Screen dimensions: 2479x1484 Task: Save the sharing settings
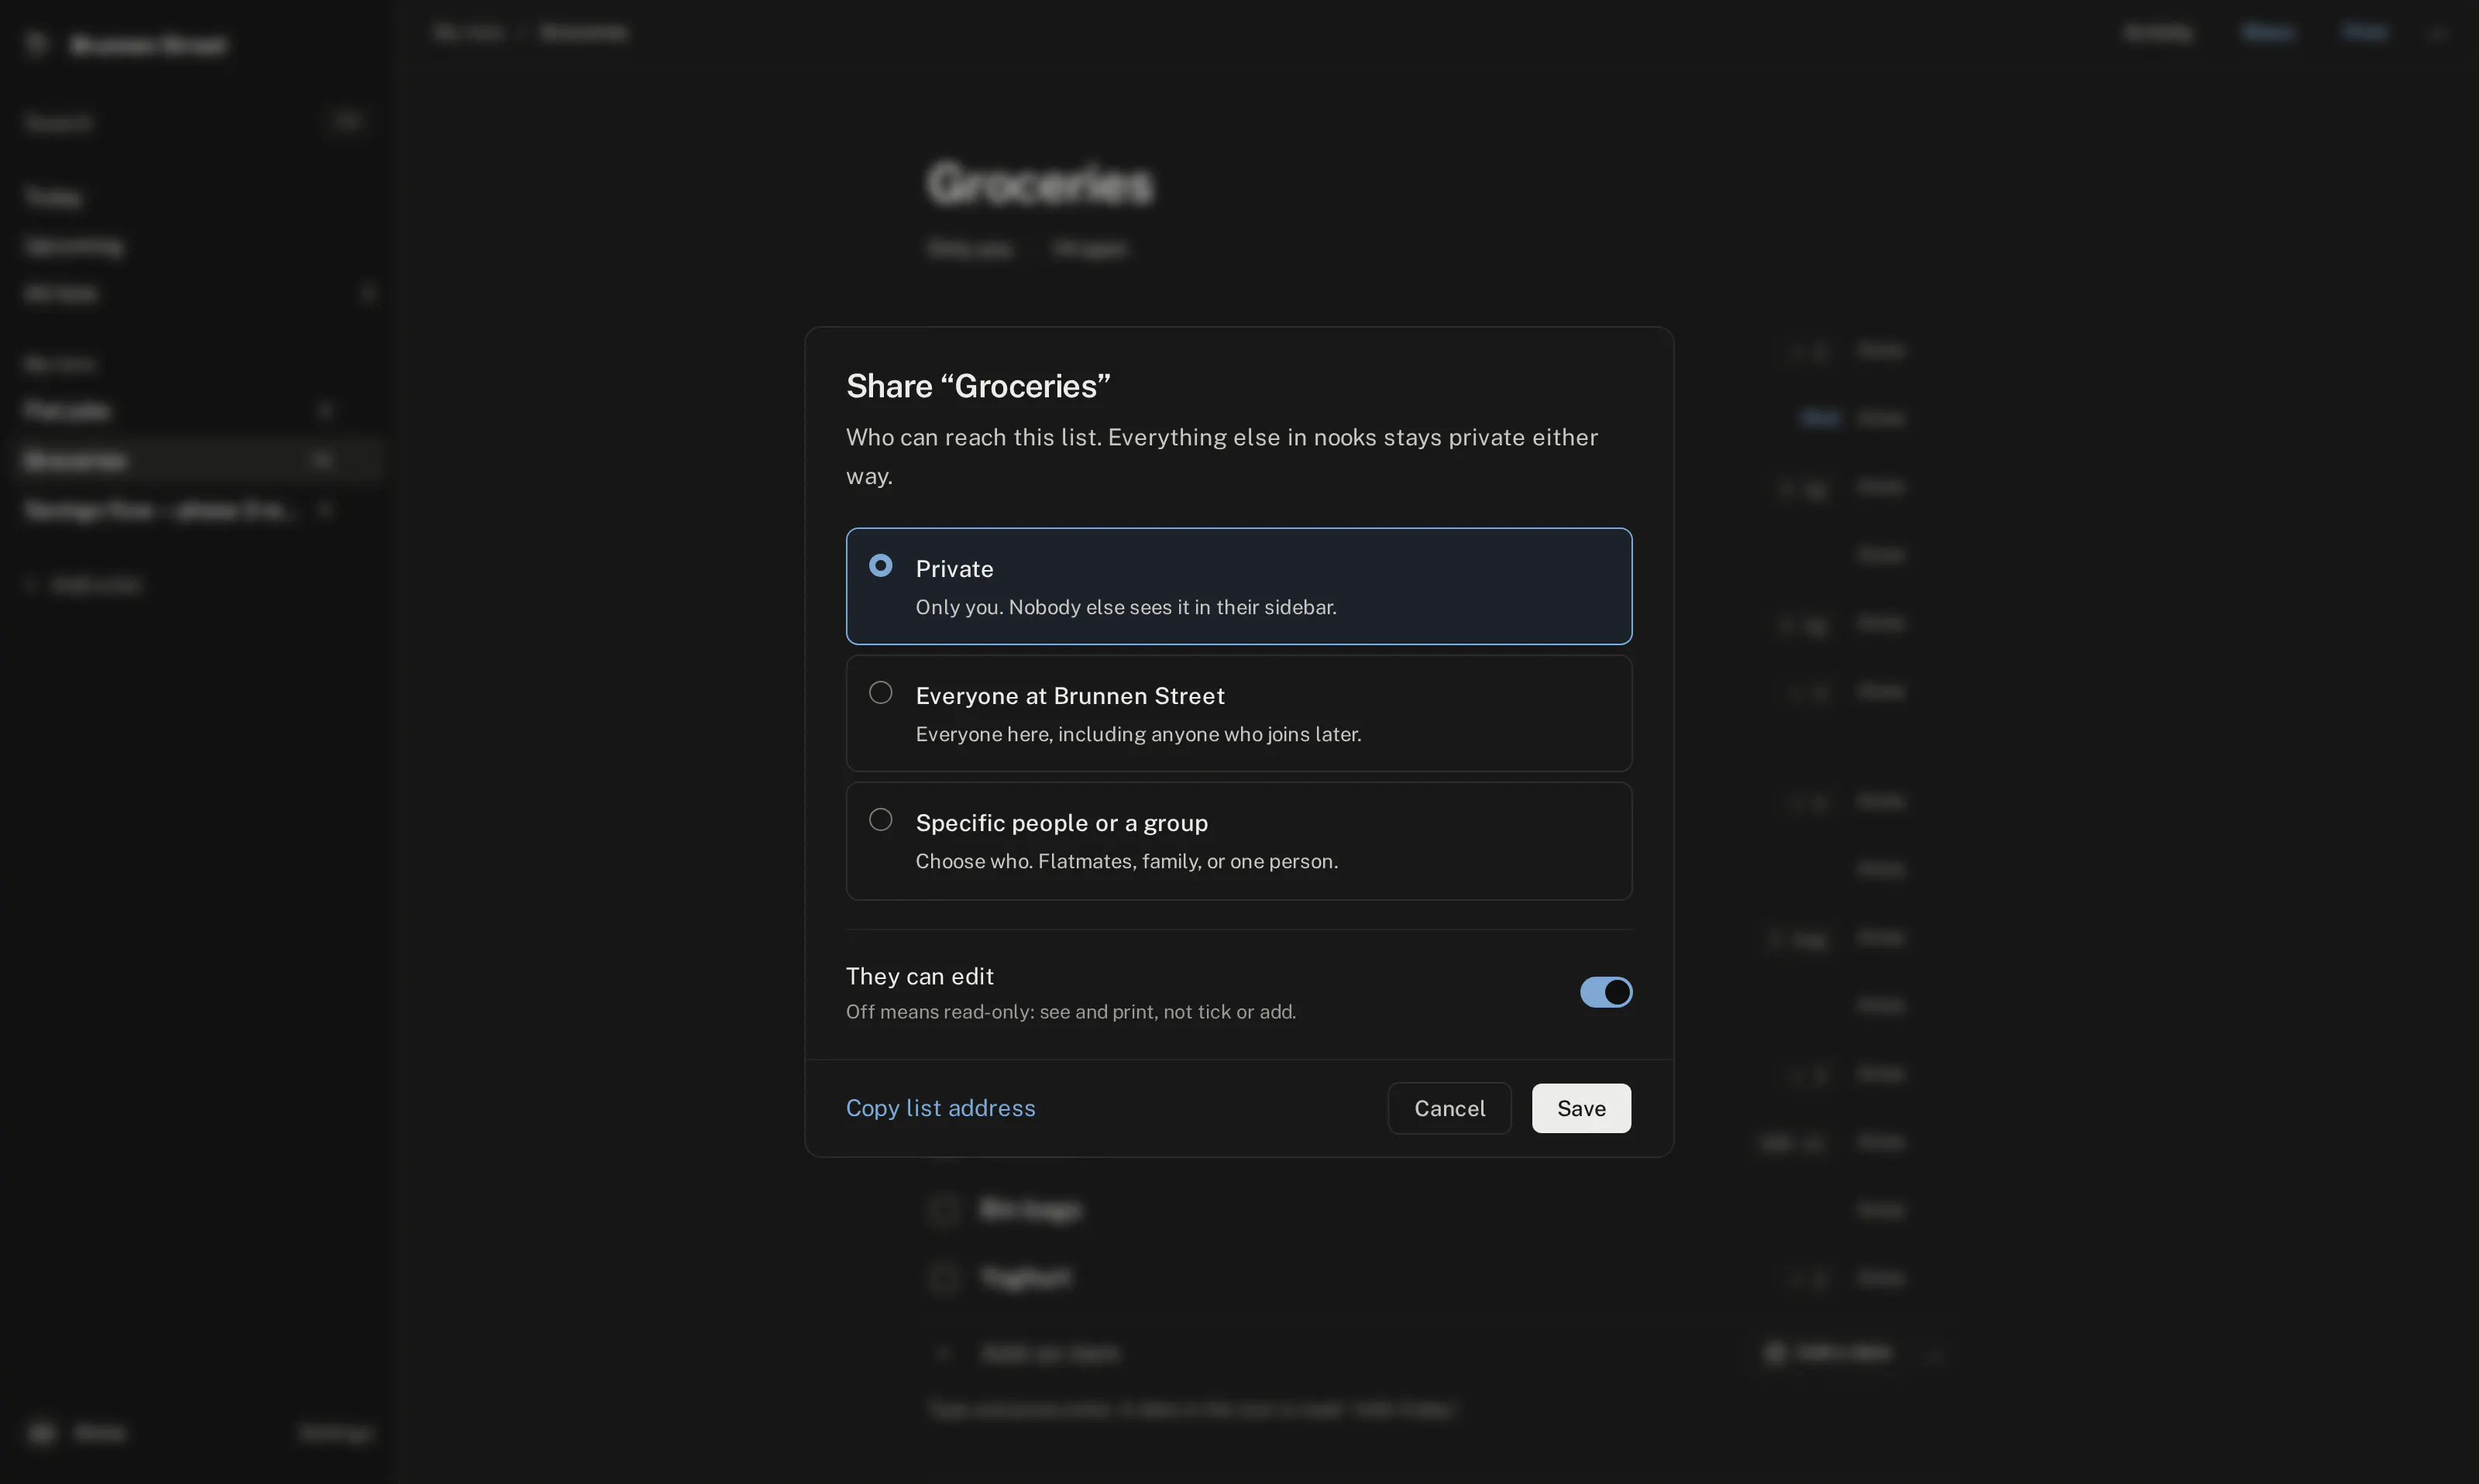pyautogui.click(x=1581, y=1108)
